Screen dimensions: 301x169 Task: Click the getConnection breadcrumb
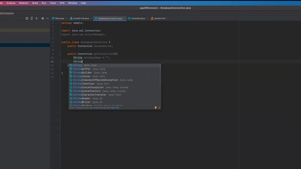point(7,13)
